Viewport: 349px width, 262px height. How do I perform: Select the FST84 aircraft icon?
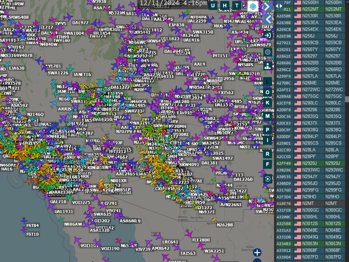click(24, 220)
